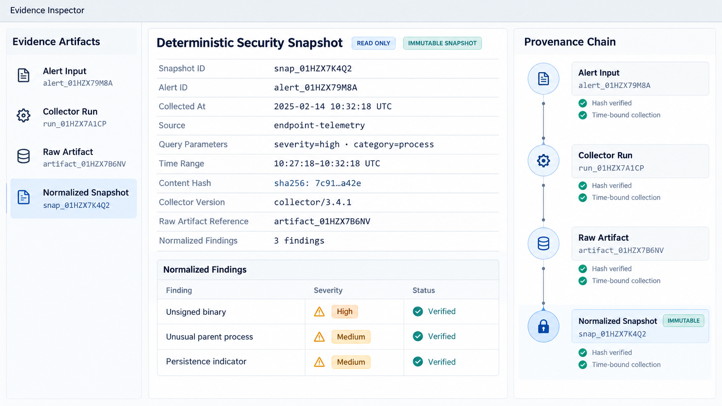Click the Snapshot ID value snap_01HZX7K4Q2 in details
Image resolution: width=722 pixels, height=406 pixels.
[x=313, y=69]
